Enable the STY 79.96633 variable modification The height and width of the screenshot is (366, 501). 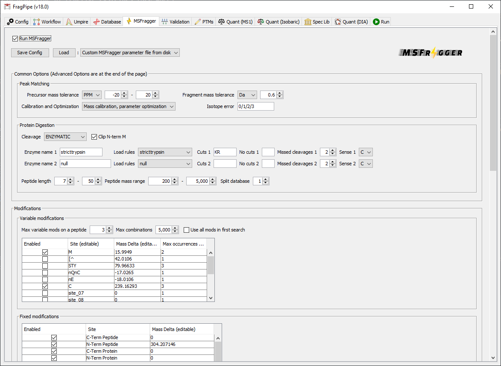[x=45, y=266]
